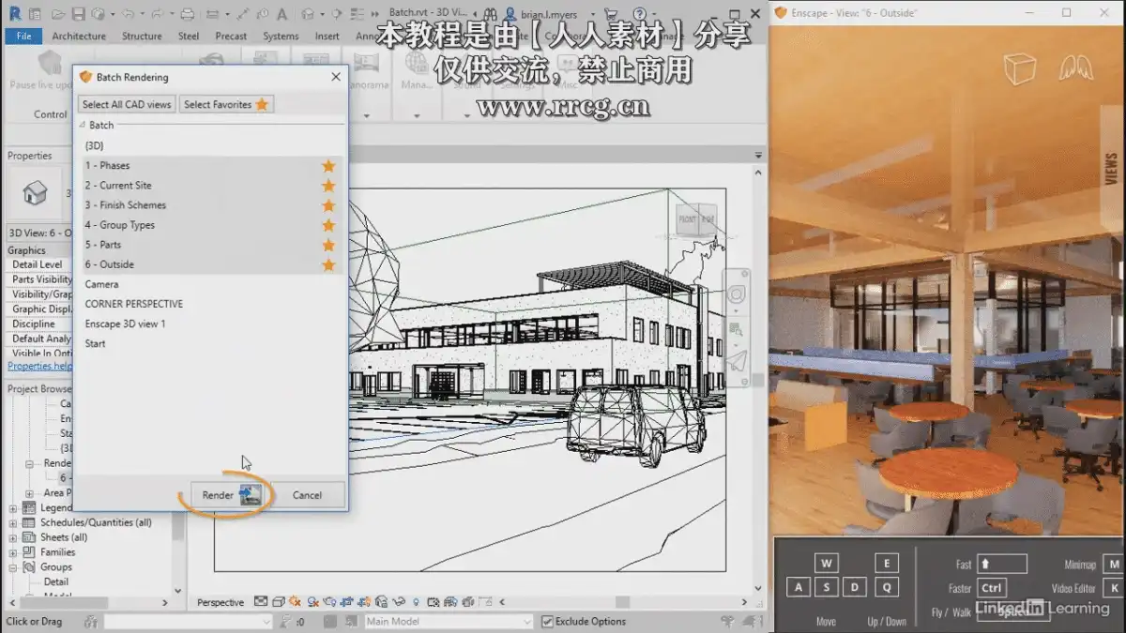Expand Schedules/Quantities (all) node

click(13, 523)
